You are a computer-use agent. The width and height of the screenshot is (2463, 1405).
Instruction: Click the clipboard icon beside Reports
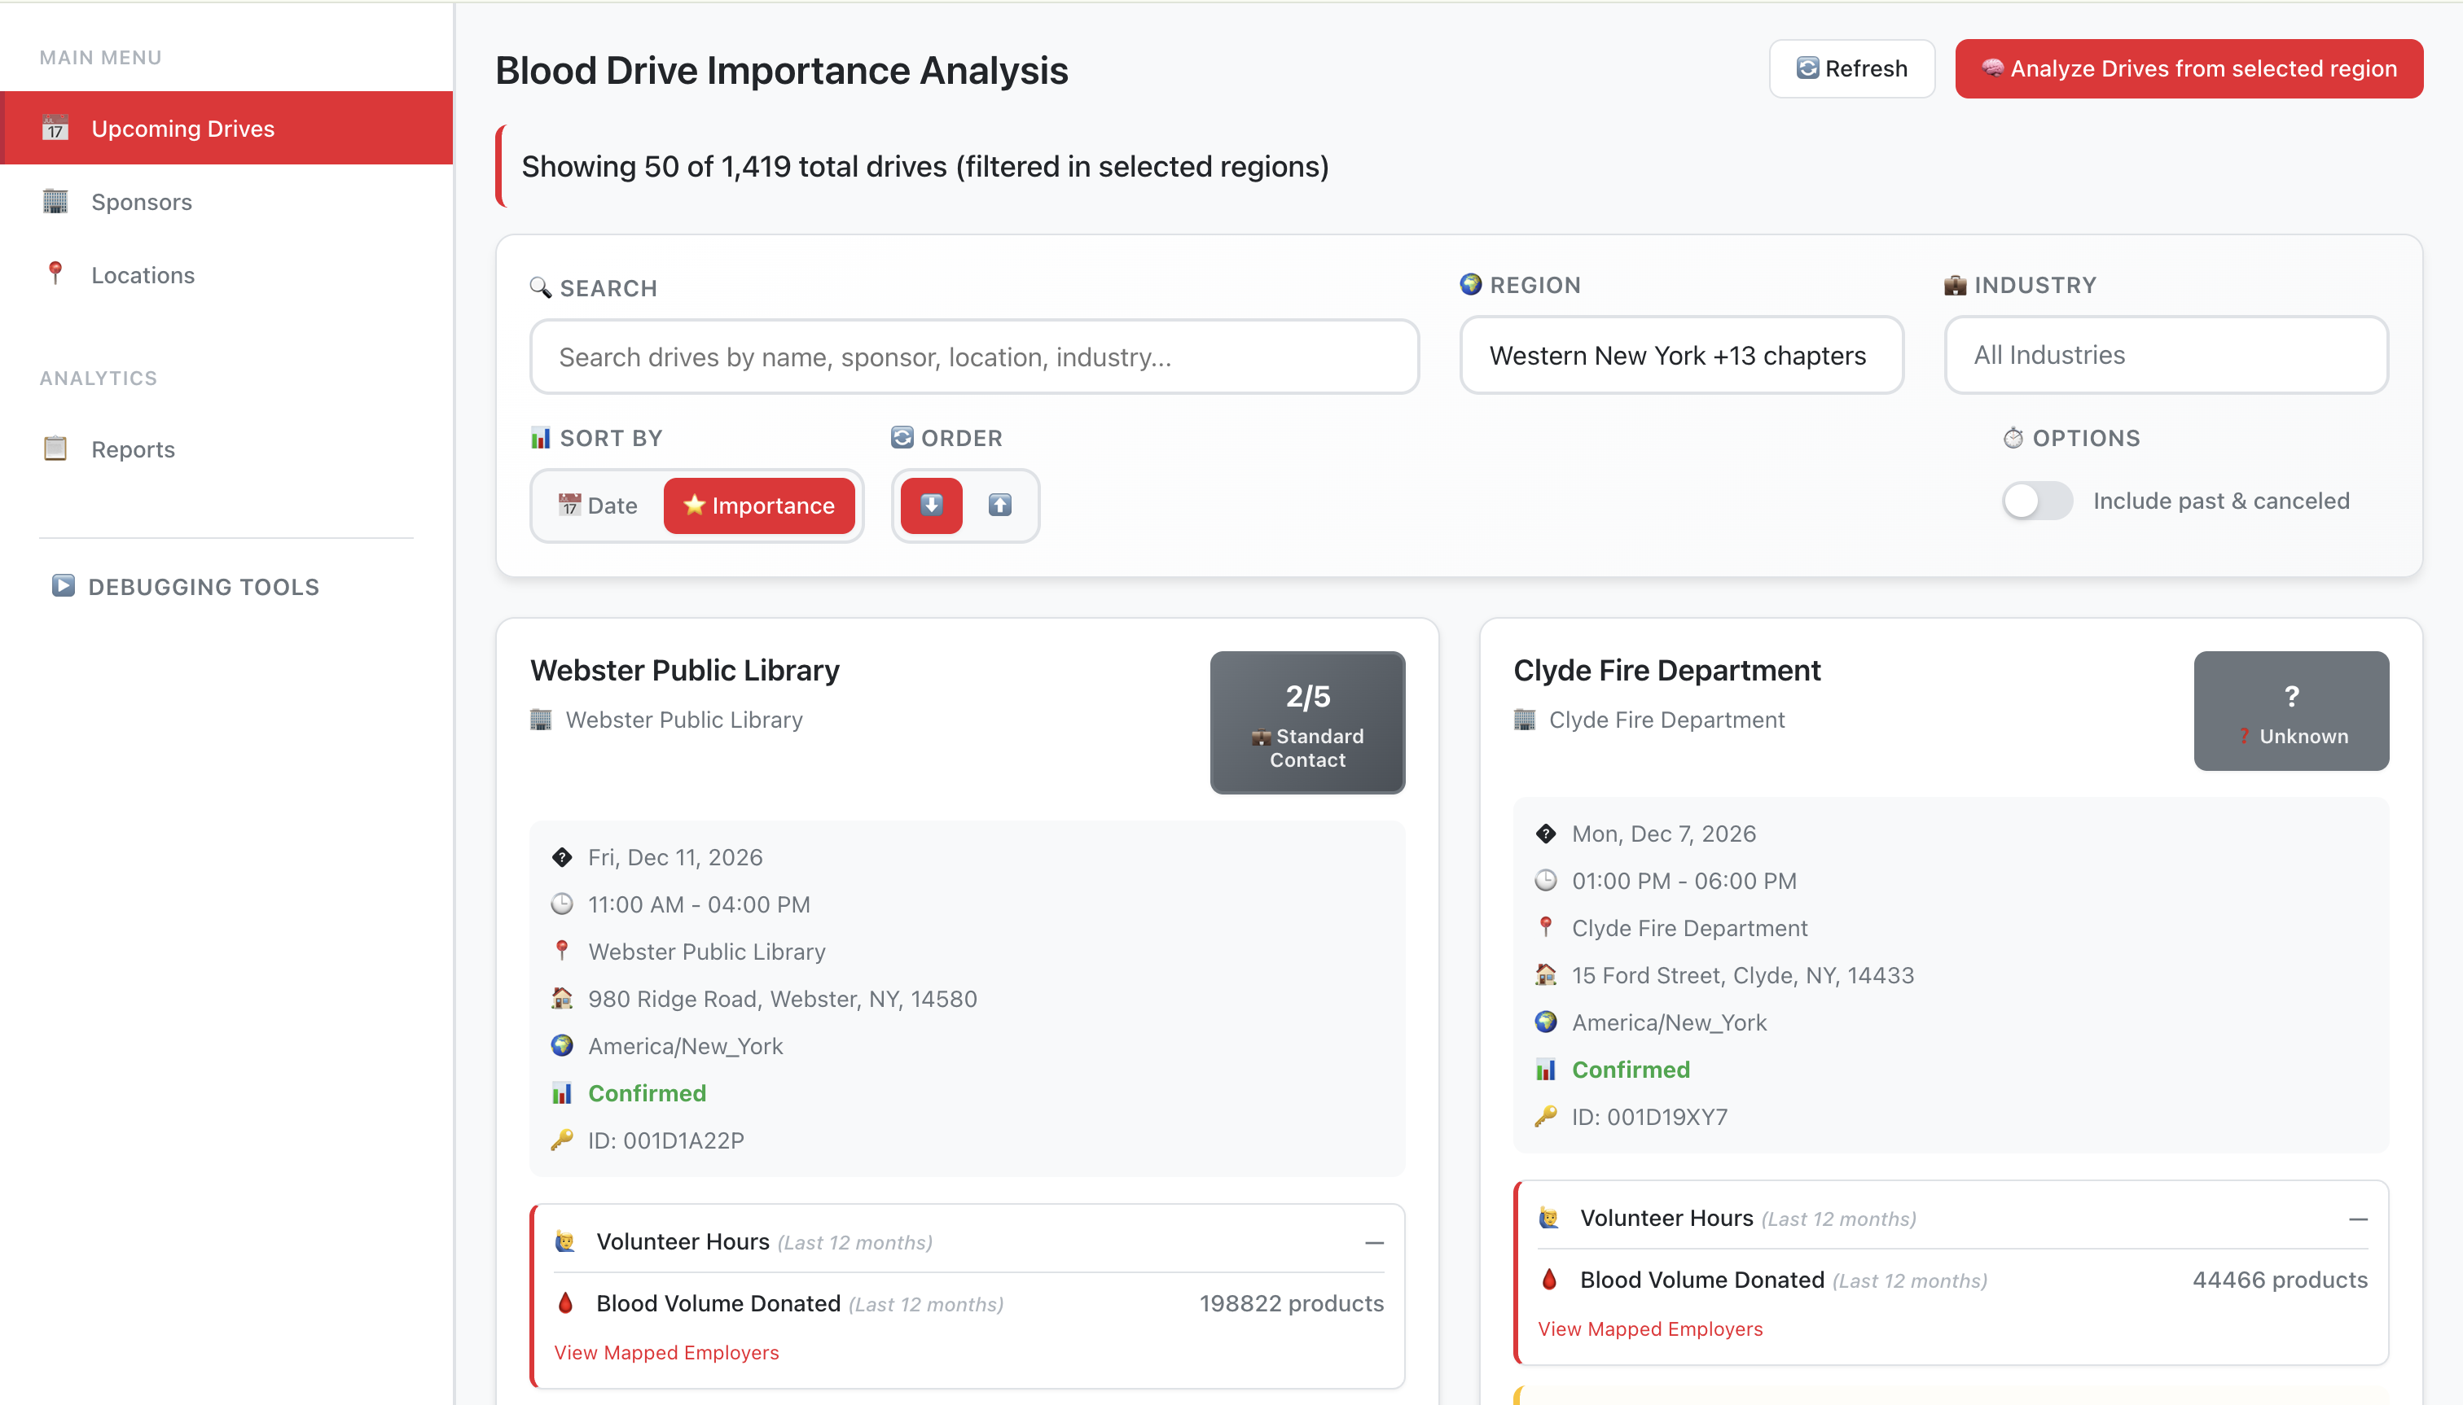pyautogui.click(x=55, y=448)
